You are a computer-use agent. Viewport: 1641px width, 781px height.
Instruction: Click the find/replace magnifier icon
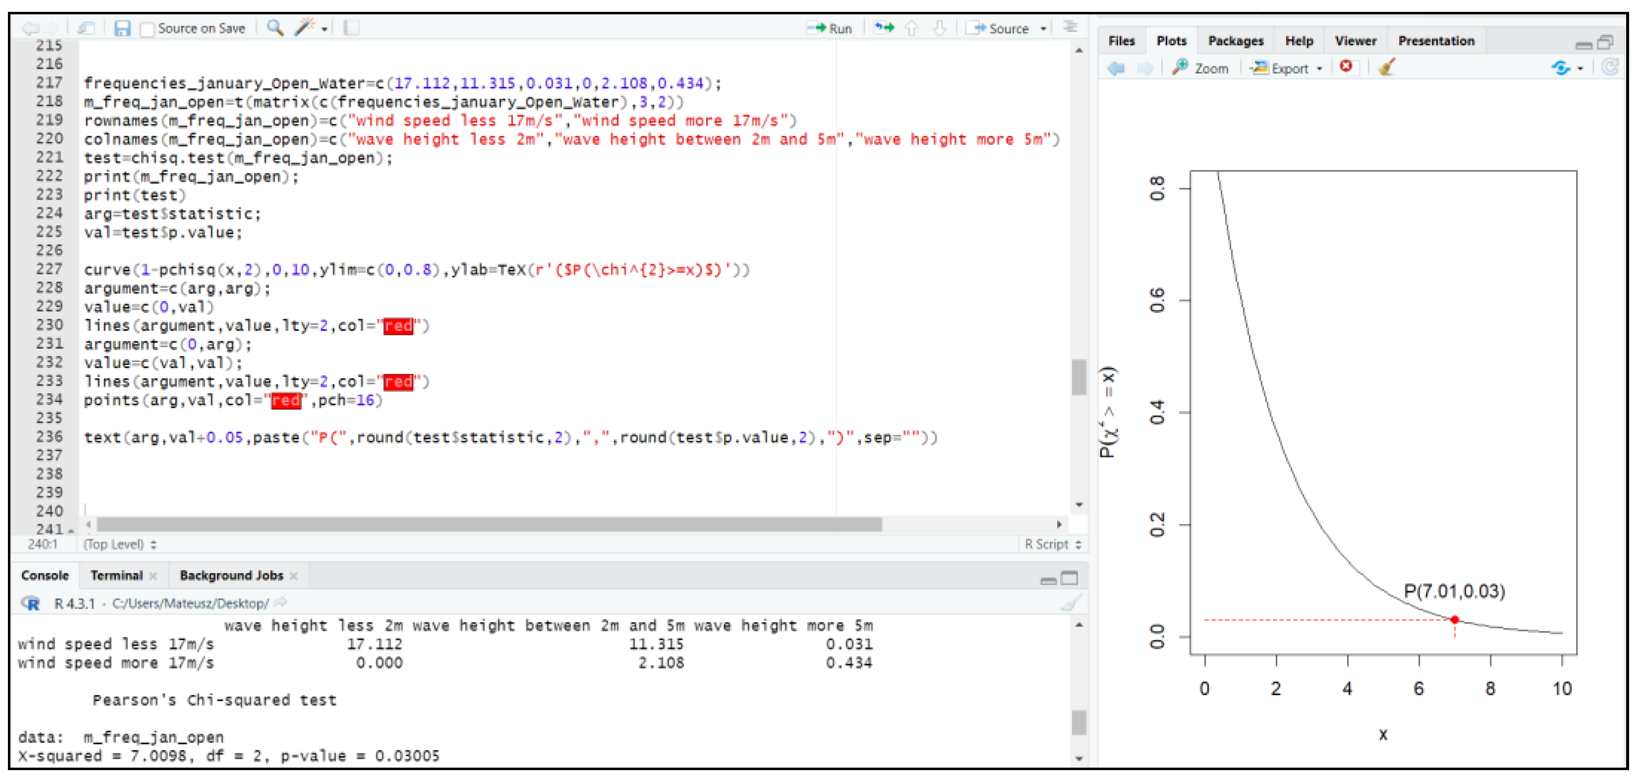(x=275, y=28)
